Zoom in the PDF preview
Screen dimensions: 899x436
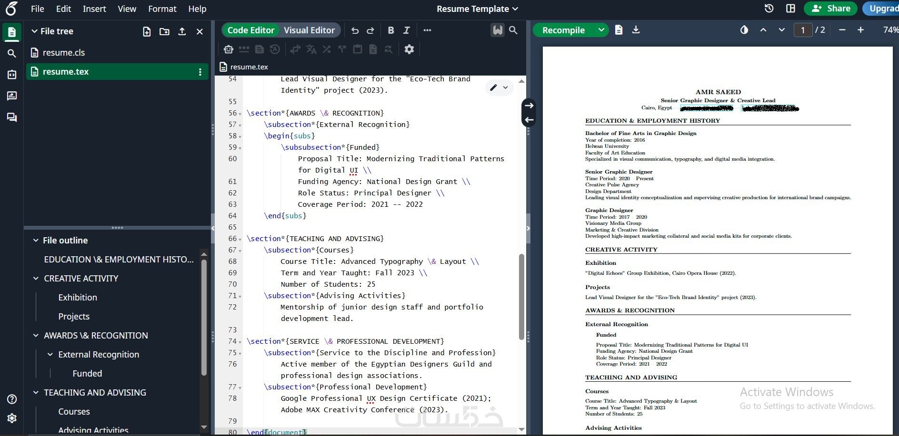pos(860,30)
